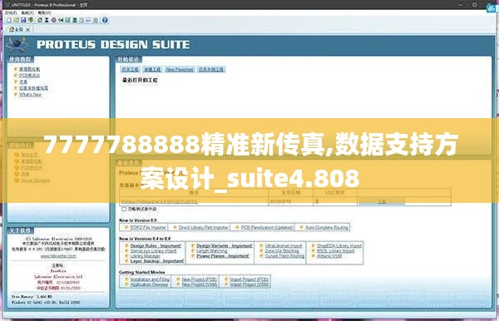This screenshot has height=321, width=499.
Task: Close the home page tab
Action: click(x=28, y=30)
